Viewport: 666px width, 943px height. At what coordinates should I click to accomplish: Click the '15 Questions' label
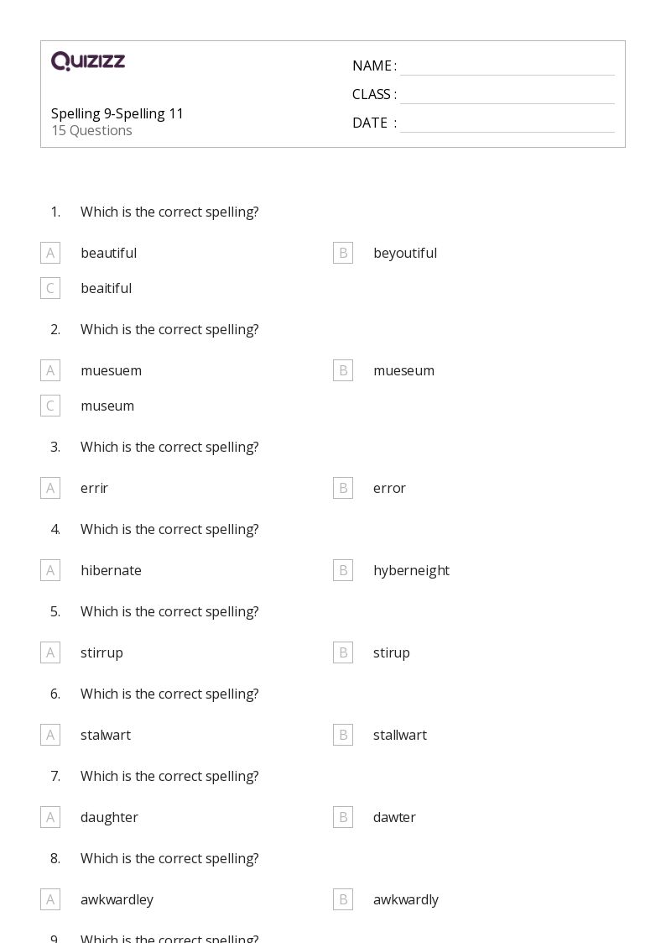[x=92, y=130]
